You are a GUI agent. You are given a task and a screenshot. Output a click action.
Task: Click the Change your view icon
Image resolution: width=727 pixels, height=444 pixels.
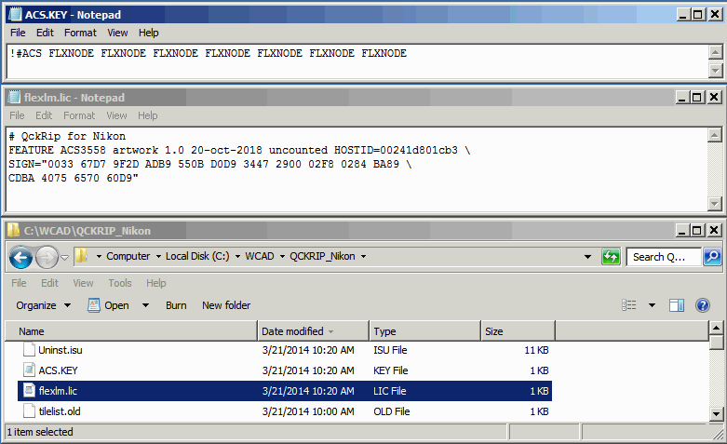(x=628, y=305)
